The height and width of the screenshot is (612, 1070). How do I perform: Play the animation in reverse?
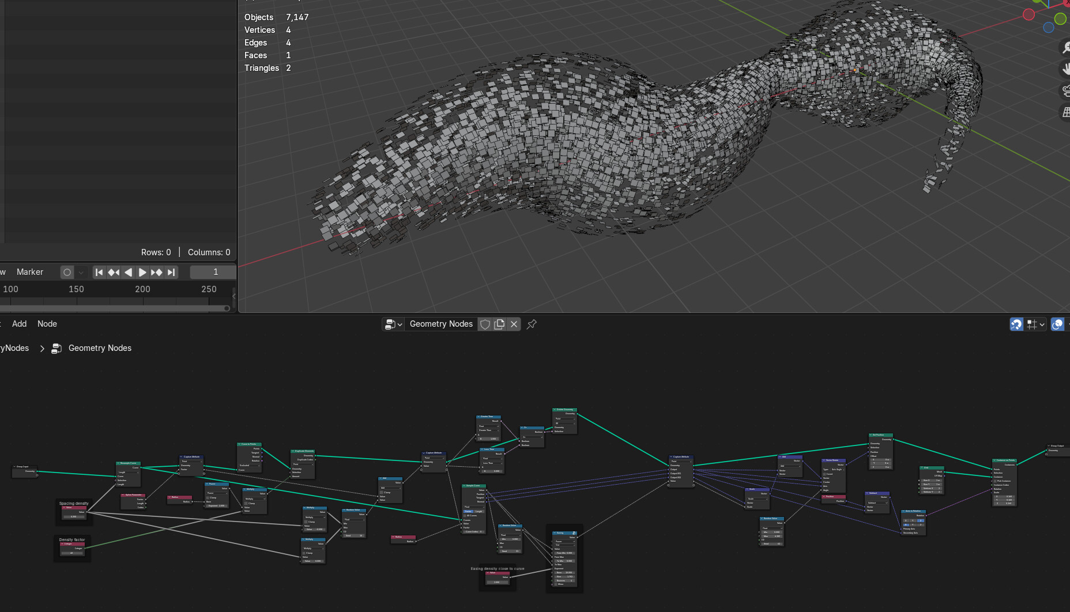click(128, 272)
